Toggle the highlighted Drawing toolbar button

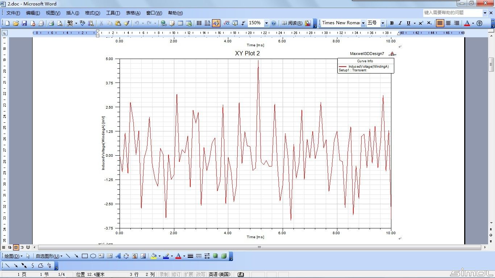[216, 23]
